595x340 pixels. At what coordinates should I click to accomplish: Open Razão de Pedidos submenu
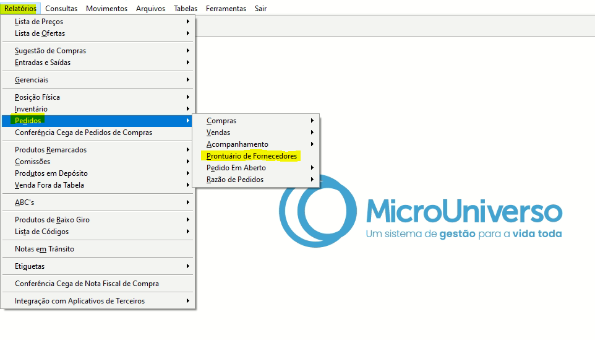pyautogui.click(x=256, y=180)
